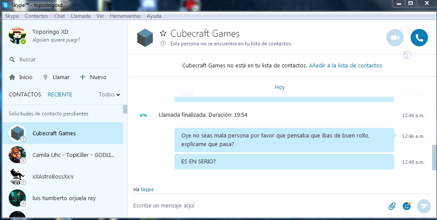Click the Nuevo button label

[98, 77]
